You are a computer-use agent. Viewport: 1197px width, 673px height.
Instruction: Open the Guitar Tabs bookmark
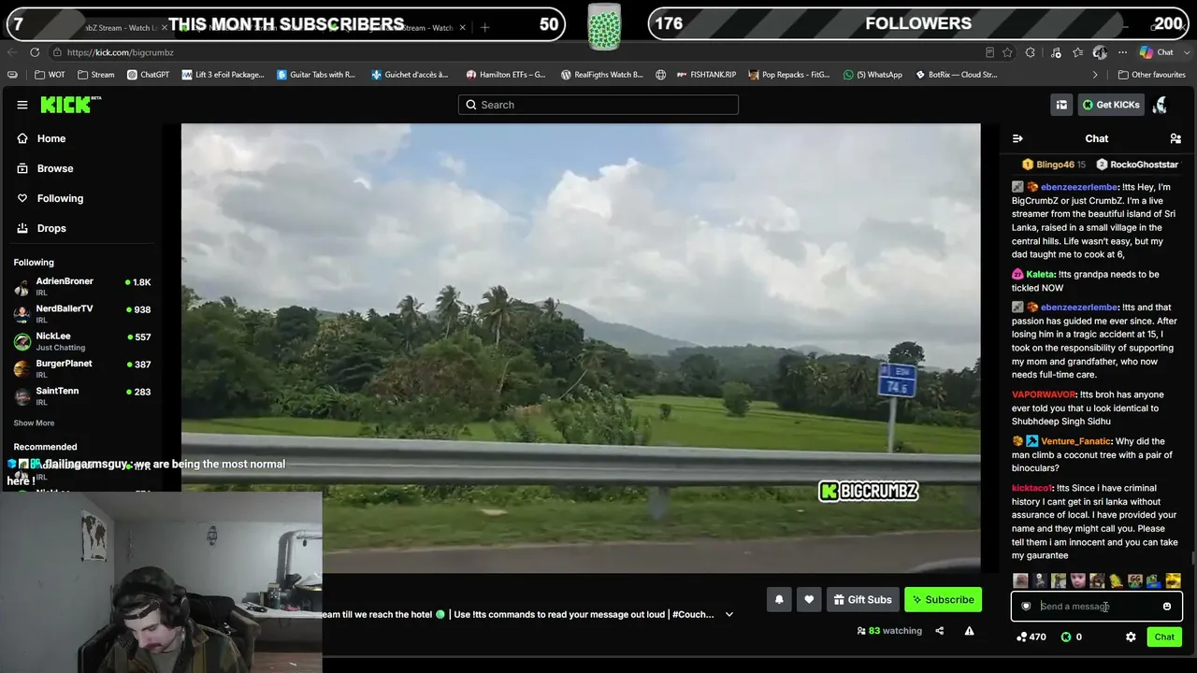(x=316, y=75)
